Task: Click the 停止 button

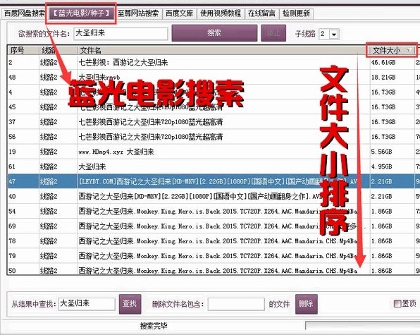Action: 273,33
